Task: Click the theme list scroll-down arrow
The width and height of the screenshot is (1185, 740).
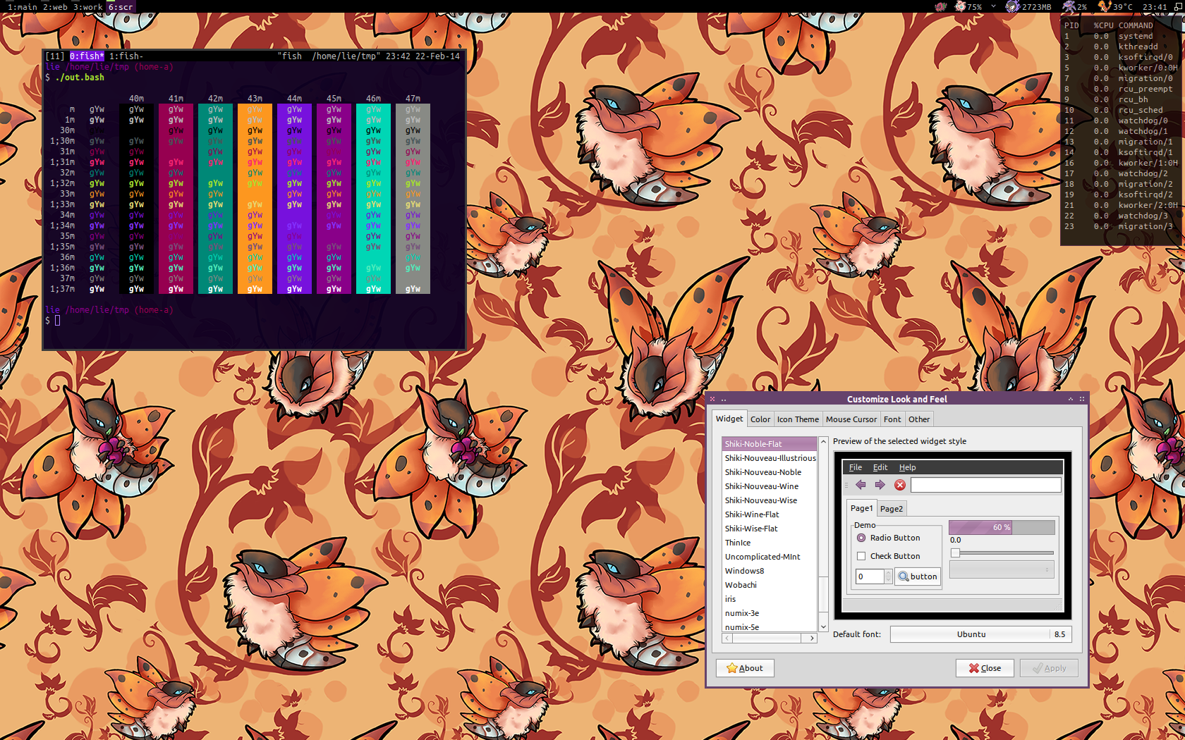Action: (x=822, y=627)
